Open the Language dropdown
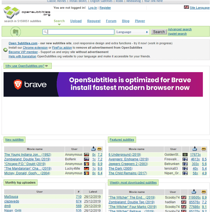210x212 pixels. tap(132, 32)
